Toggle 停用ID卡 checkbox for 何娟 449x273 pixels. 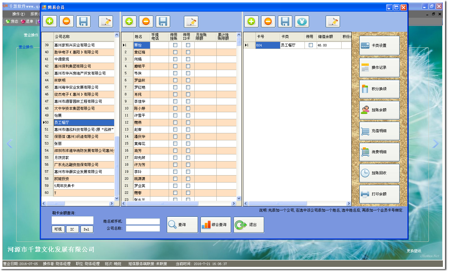click(188, 59)
